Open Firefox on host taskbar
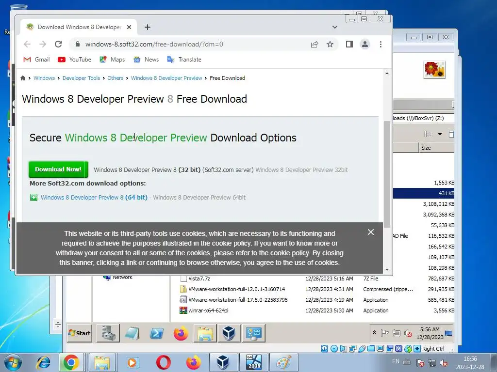Viewport: 497px width, 372px height. (x=193, y=362)
